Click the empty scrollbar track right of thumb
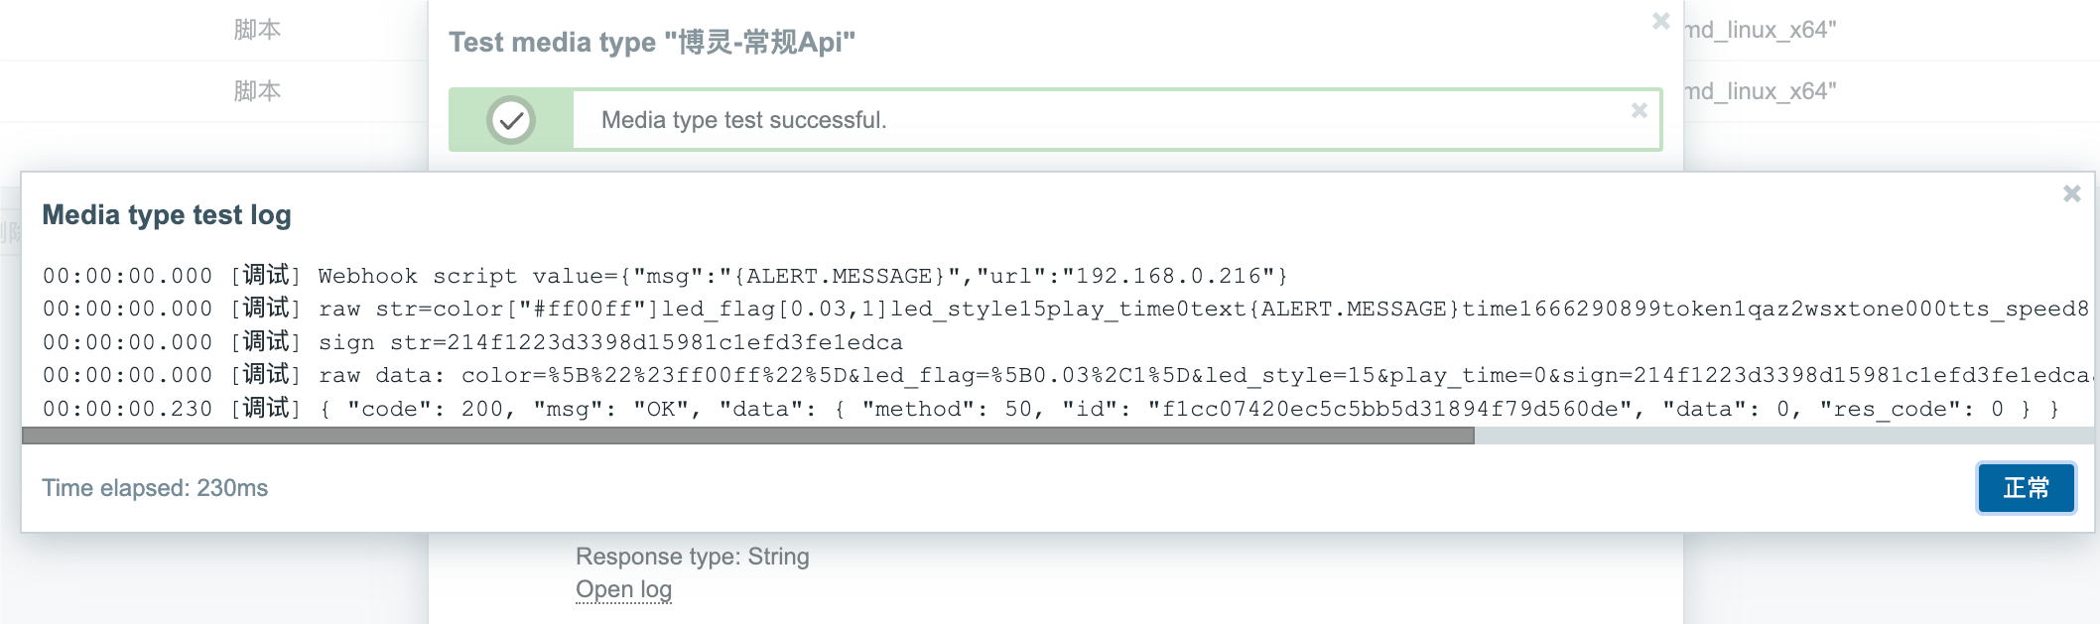This screenshot has width=2100, height=624. [x=1783, y=436]
